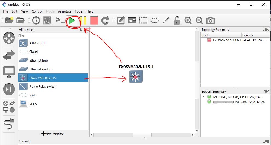Click canvas vertical scrollbar up arrow

[x=197, y=29]
